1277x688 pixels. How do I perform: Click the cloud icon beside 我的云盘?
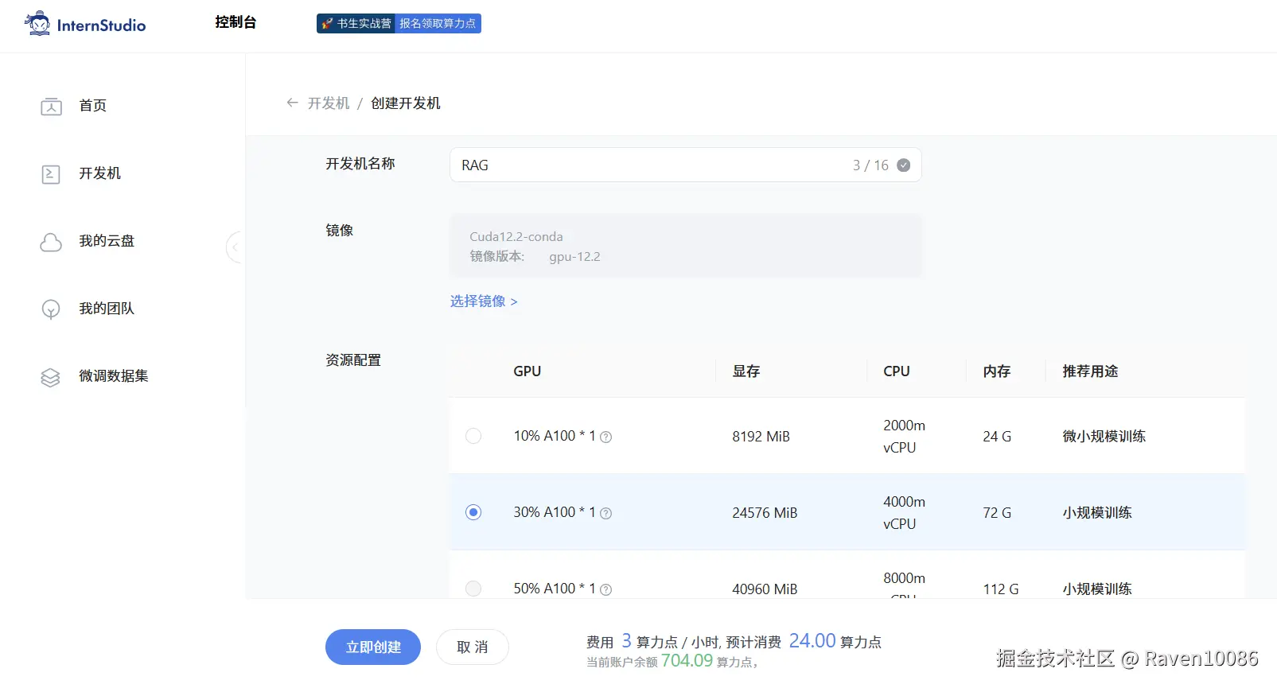point(51,242)
